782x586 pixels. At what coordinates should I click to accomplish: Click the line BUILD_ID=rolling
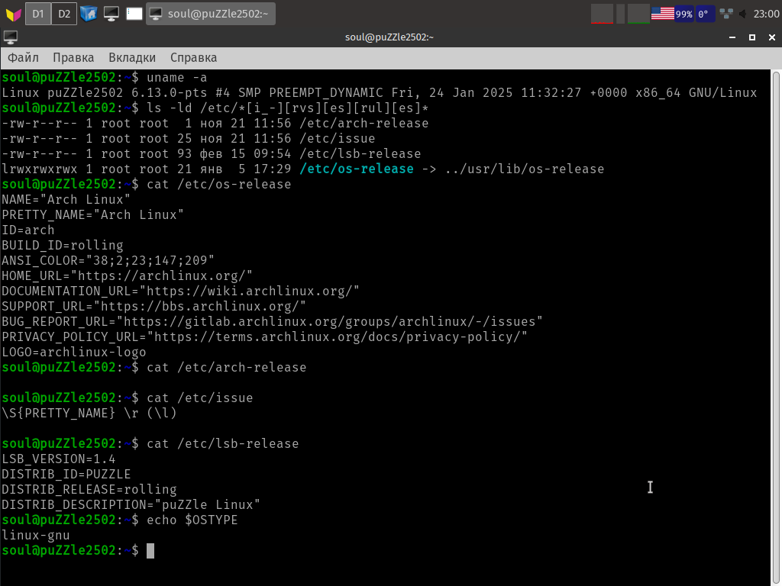pyautogui.click(x=63, y=246)
